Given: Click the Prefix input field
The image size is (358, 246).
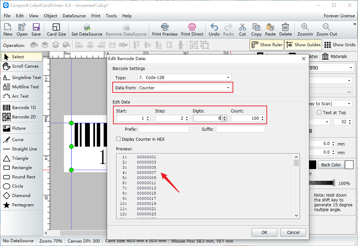Looking at the screenshot, I should point(164,129).
